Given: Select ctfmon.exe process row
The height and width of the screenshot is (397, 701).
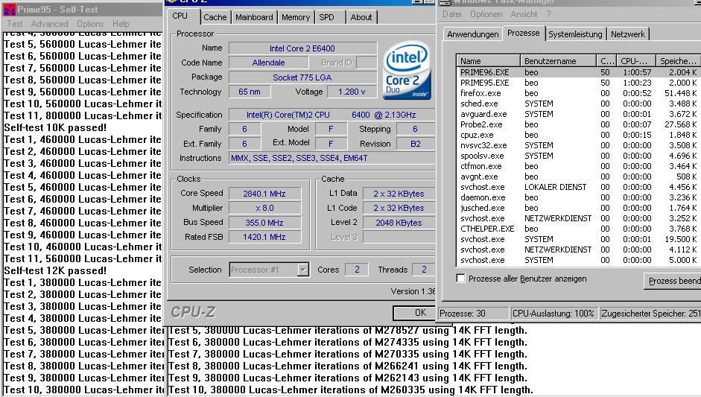Looking at the screenshot, I should pyautogui.click(x=579, y=166).
